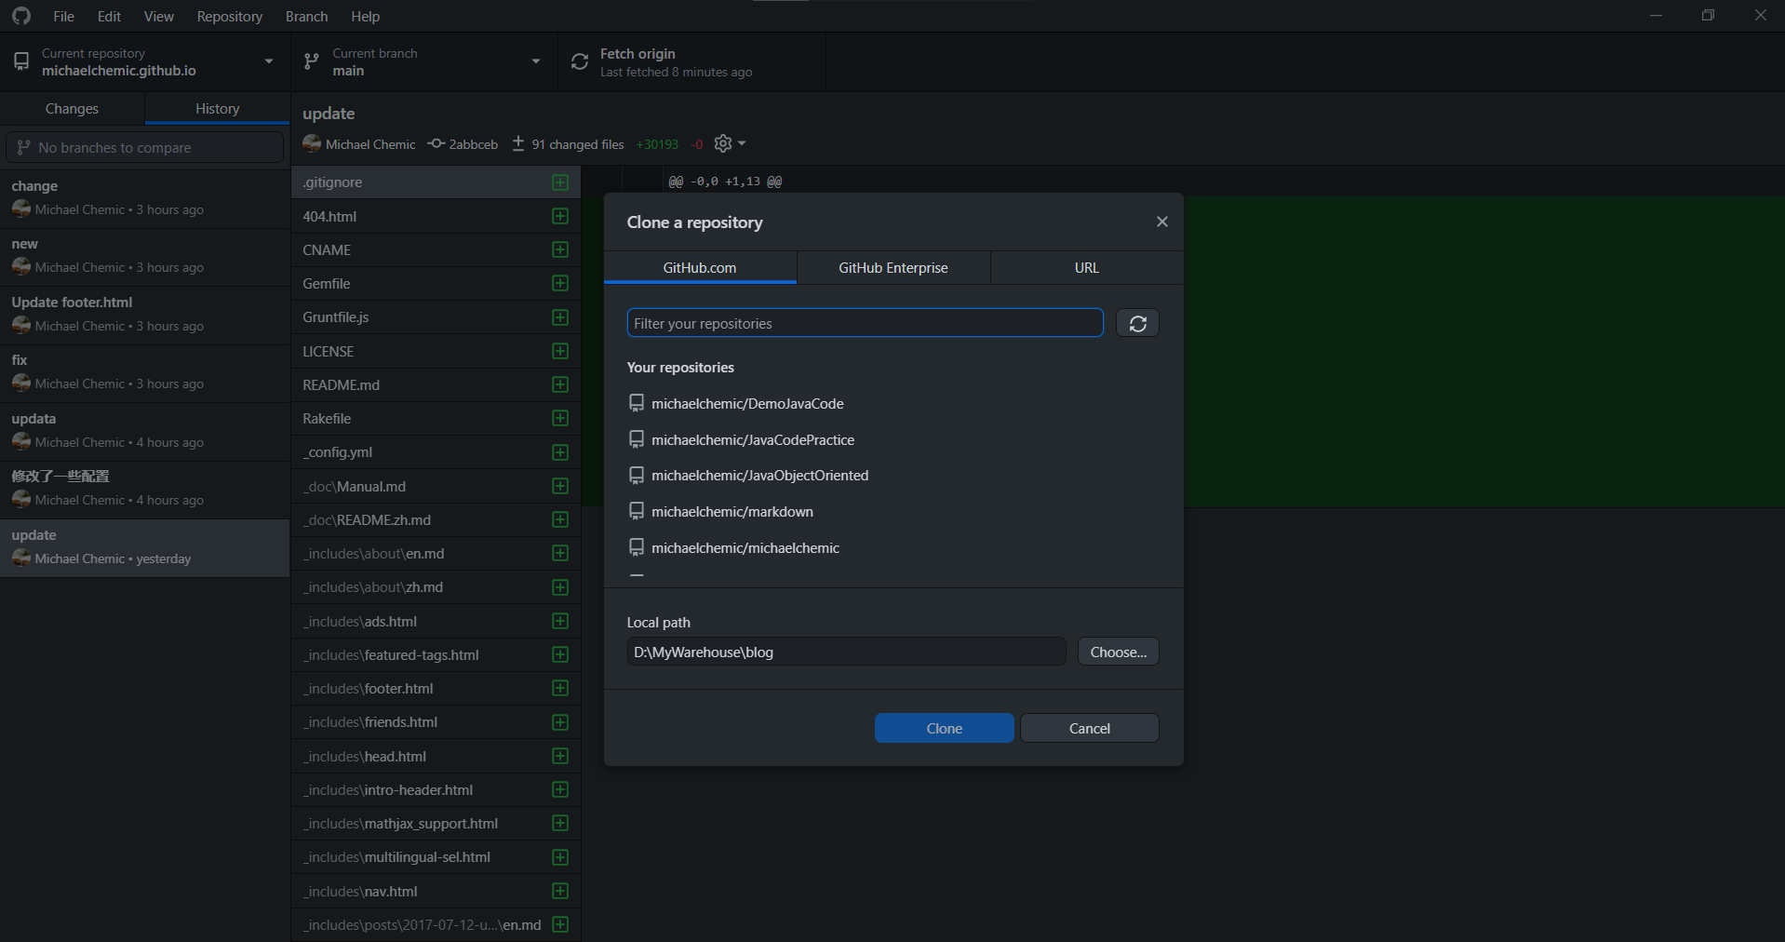Select michaelchemic/michaelchemic repository
1785x942 pixels.
893,547
